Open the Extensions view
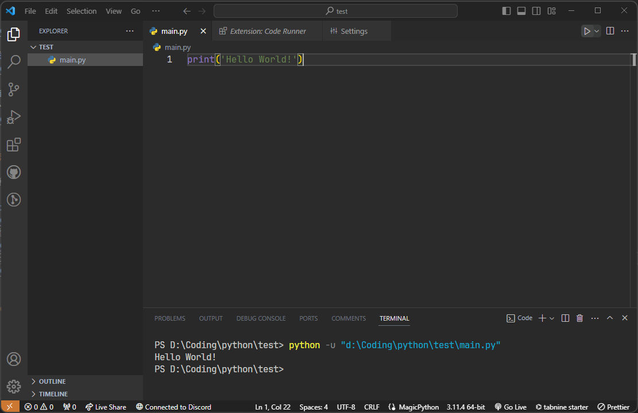Viewport: 638px width, 413px height. tap(14, 145)
